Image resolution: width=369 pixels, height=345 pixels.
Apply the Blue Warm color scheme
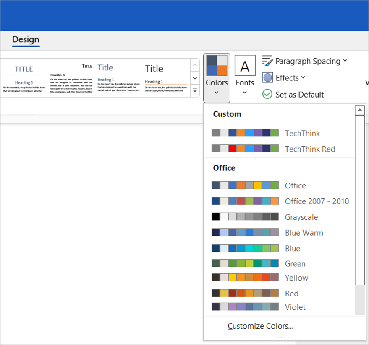click(304, 232)
